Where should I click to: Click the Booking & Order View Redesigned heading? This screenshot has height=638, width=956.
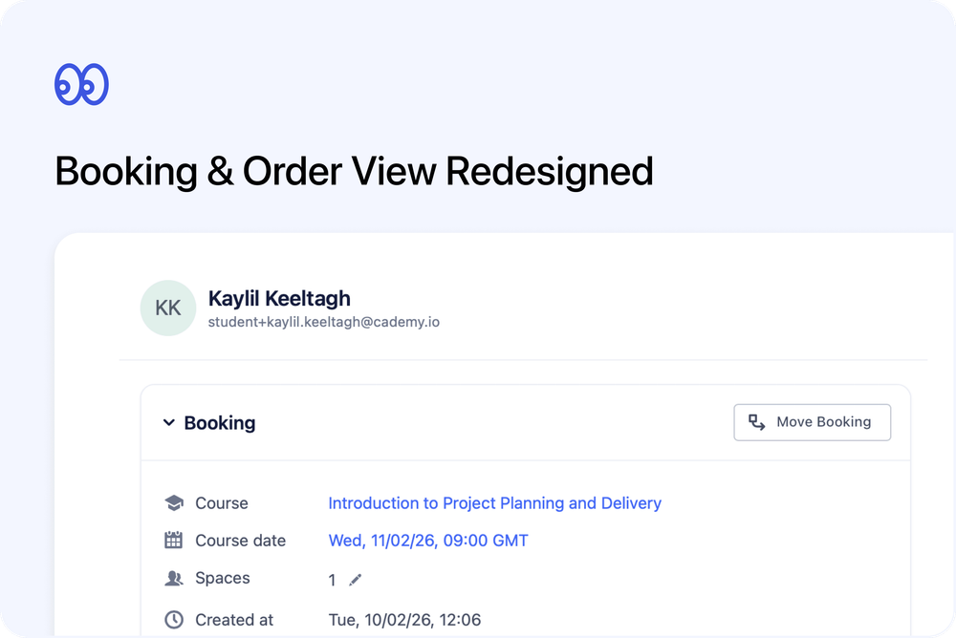point(354,171)
